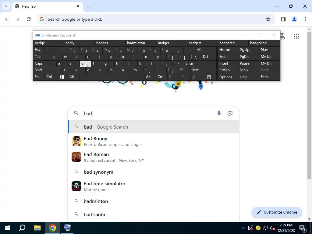Click the PrtScn key

[228, 70]
